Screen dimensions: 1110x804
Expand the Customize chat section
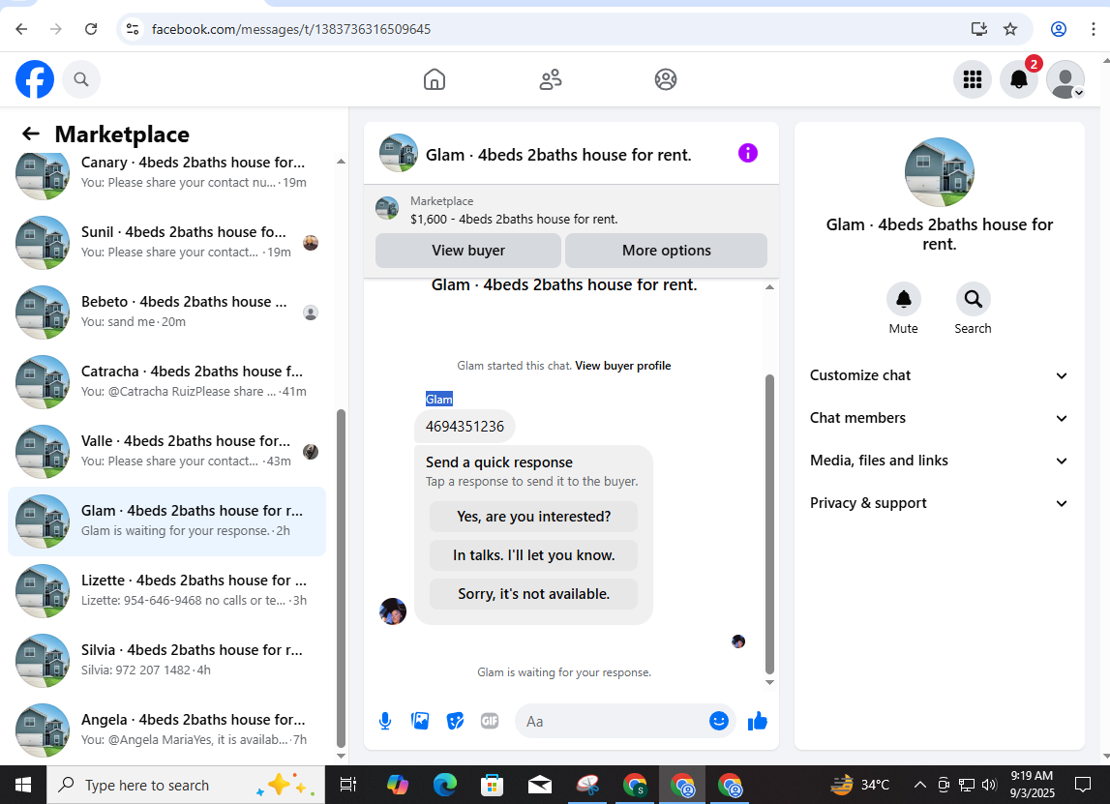[939, 375]
